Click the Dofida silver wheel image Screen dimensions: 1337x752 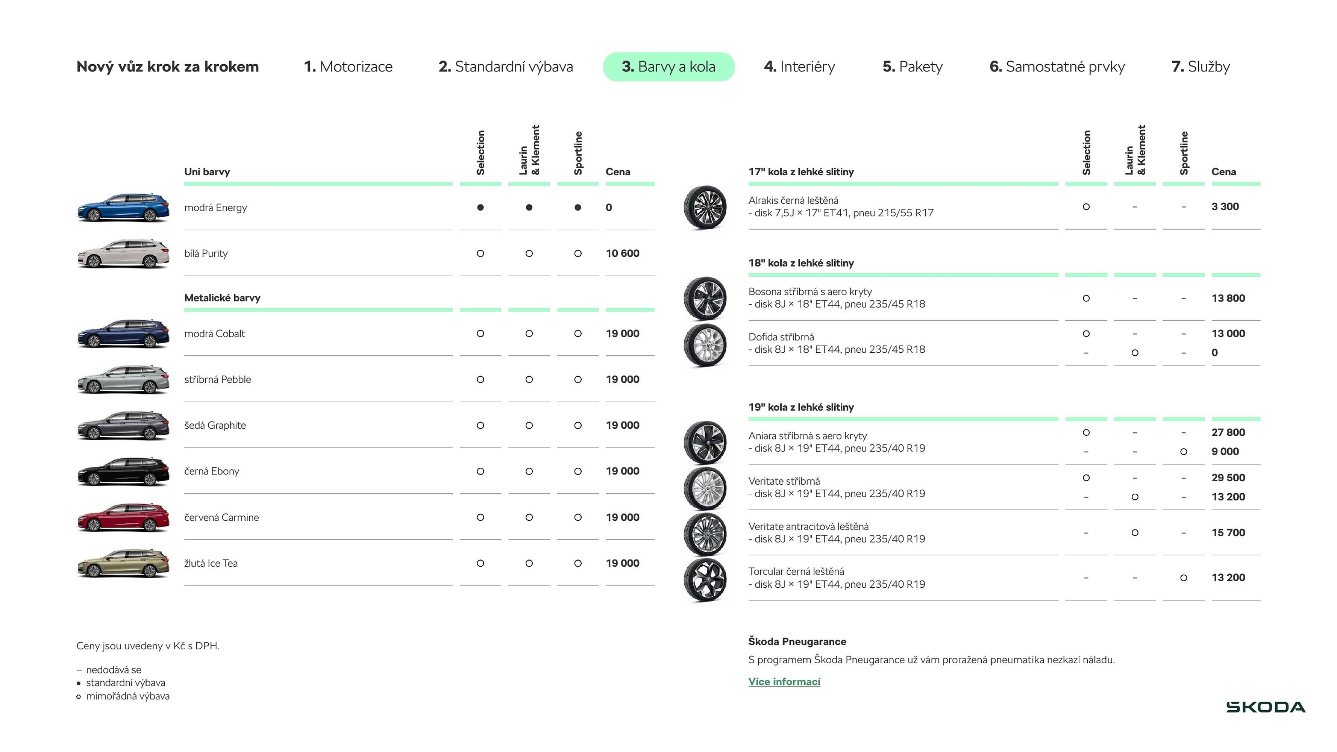pyautogui.click(x=704, y=344)
